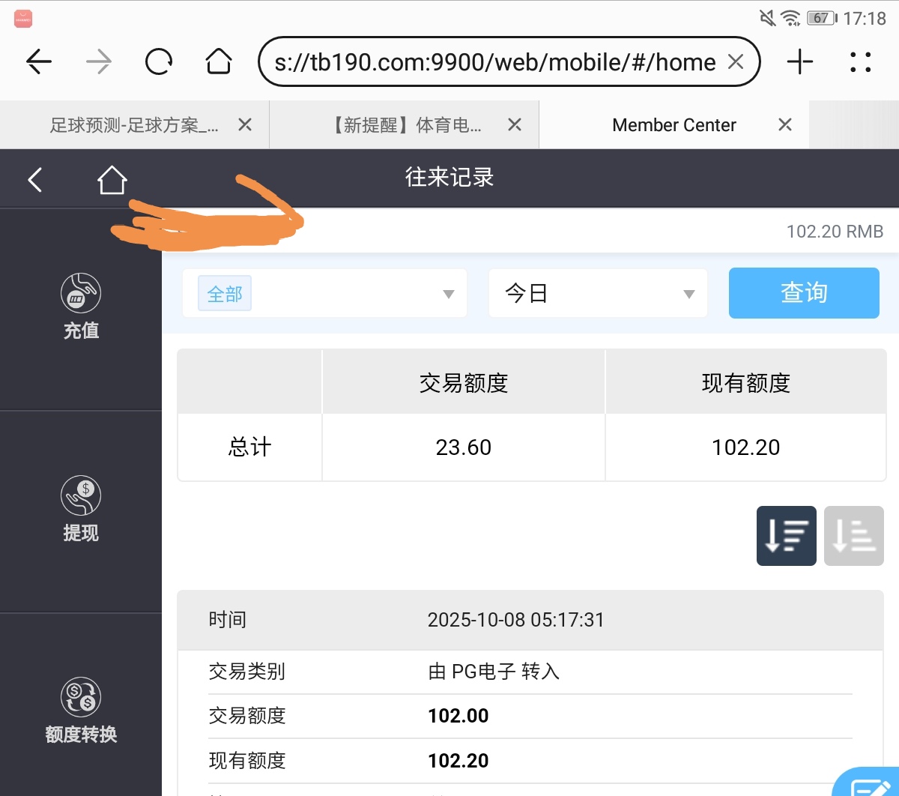The width and height of the screenshot is (899, 796).
Task: Close the Member Center tab
Action: [784, 125]
